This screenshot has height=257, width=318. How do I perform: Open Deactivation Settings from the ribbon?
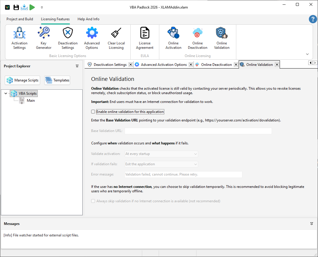[68, 38]
